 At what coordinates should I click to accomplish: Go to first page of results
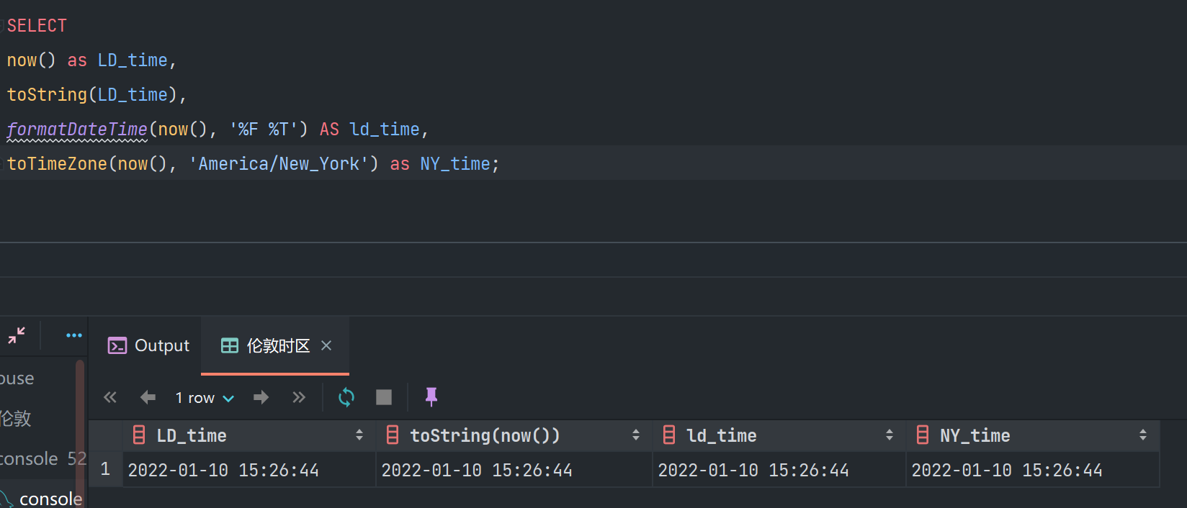(x=110, y=397)
